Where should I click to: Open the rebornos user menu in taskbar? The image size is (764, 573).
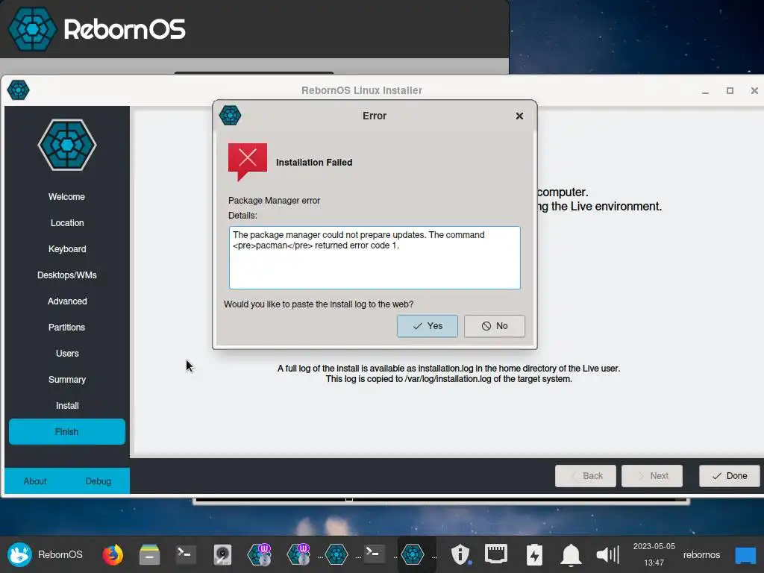(701, 555)
